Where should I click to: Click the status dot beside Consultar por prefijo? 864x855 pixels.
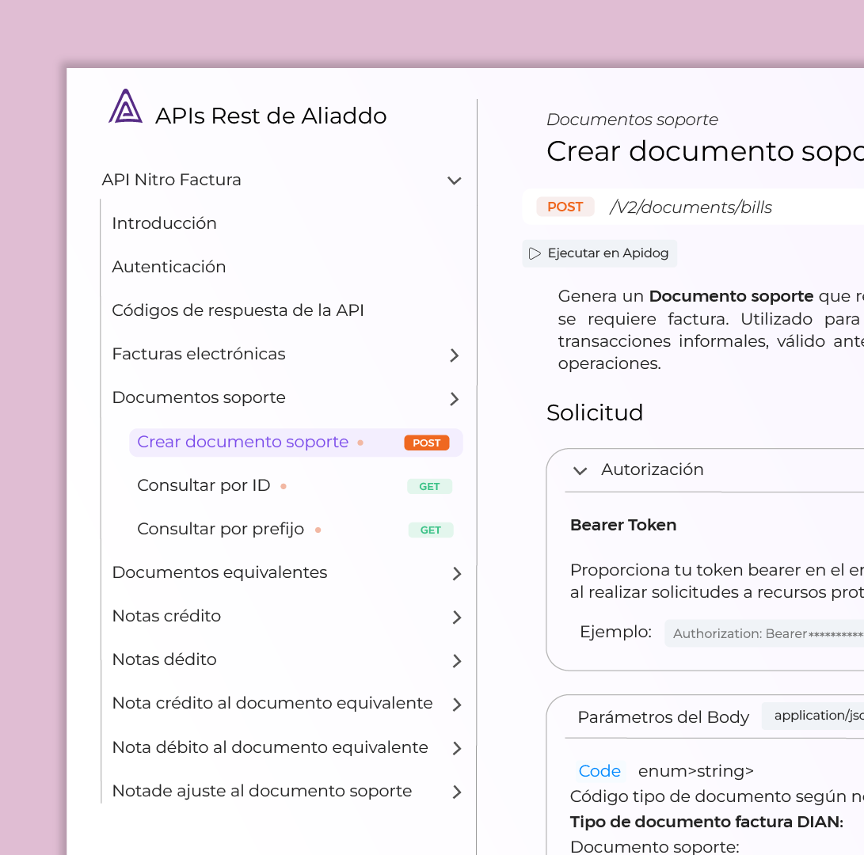point(318,530)
